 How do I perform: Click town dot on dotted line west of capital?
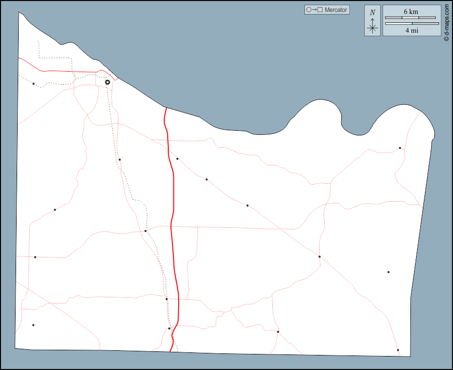point(33,84)
